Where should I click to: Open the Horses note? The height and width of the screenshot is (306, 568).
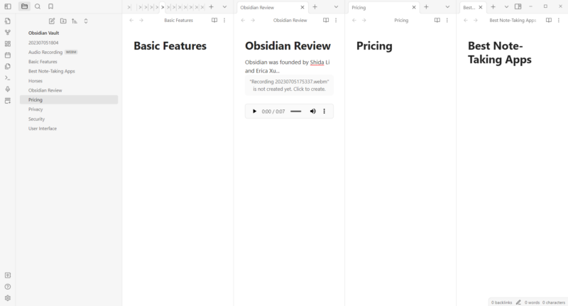69,81
